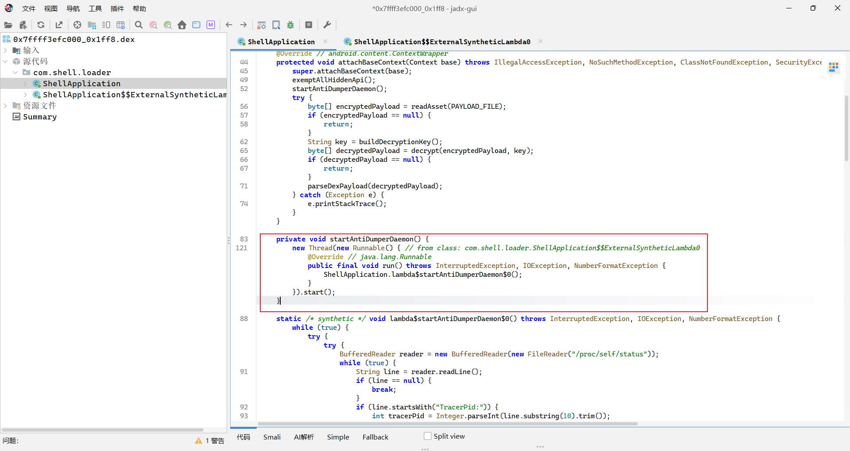Open the log viewer icon
Viewport: 850px width, 451px height.
[x=309, y=25]
